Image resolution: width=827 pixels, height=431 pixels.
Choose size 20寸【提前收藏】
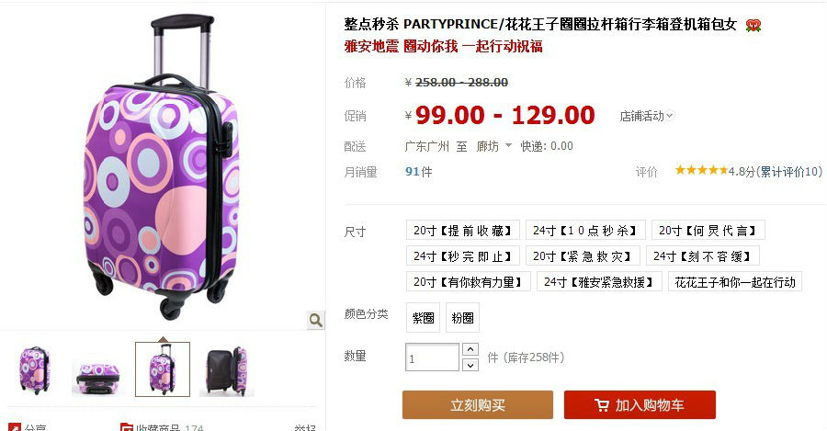pos(463,231)
